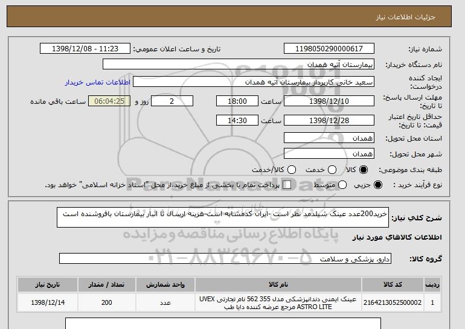Click the کد کالا column header

393,284
